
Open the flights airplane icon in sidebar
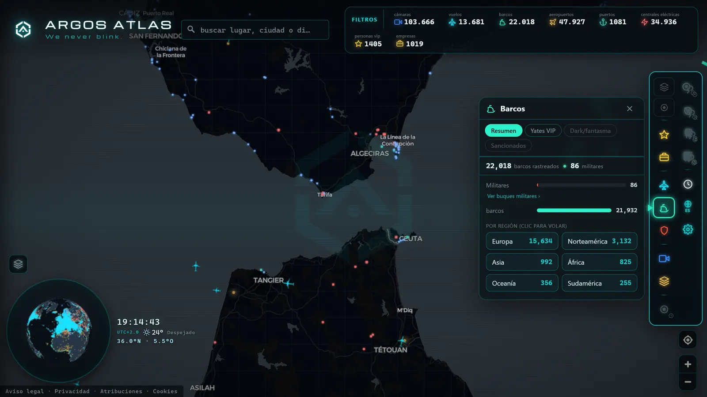click(664, 185)
